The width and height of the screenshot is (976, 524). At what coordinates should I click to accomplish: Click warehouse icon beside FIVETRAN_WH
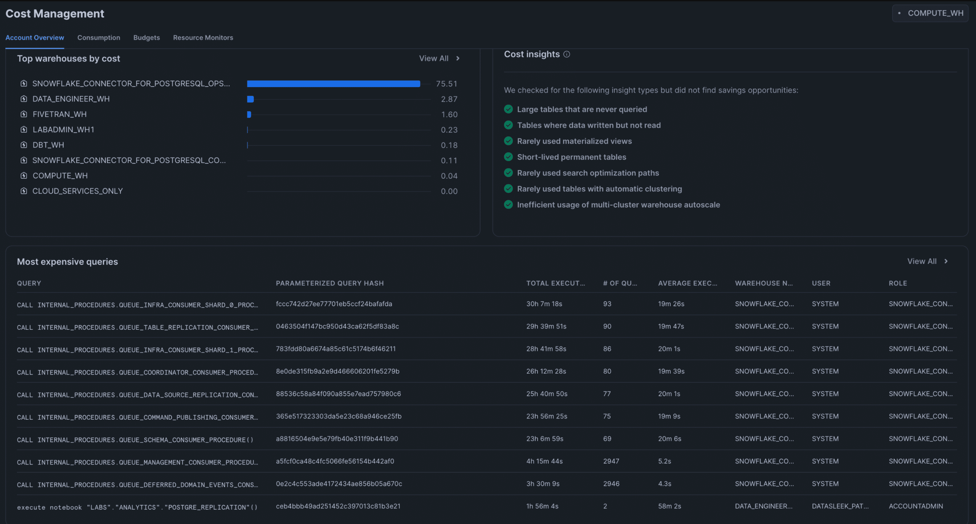pyautogui.click(x=24, y=114)
